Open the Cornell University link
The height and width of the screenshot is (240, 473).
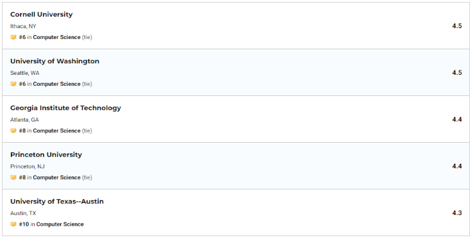click(41, 15)
